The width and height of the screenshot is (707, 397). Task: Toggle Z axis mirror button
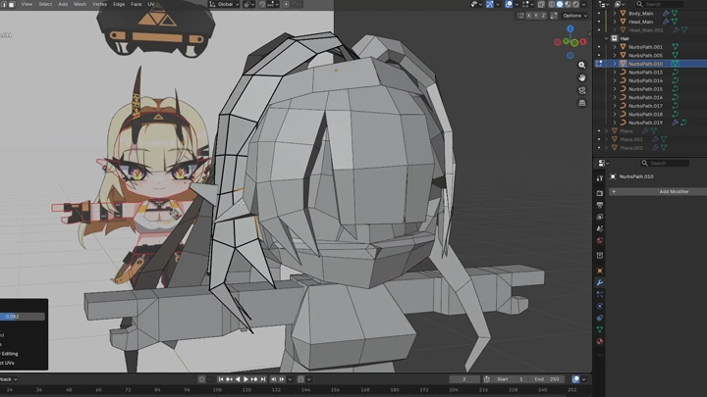(543, 16)
